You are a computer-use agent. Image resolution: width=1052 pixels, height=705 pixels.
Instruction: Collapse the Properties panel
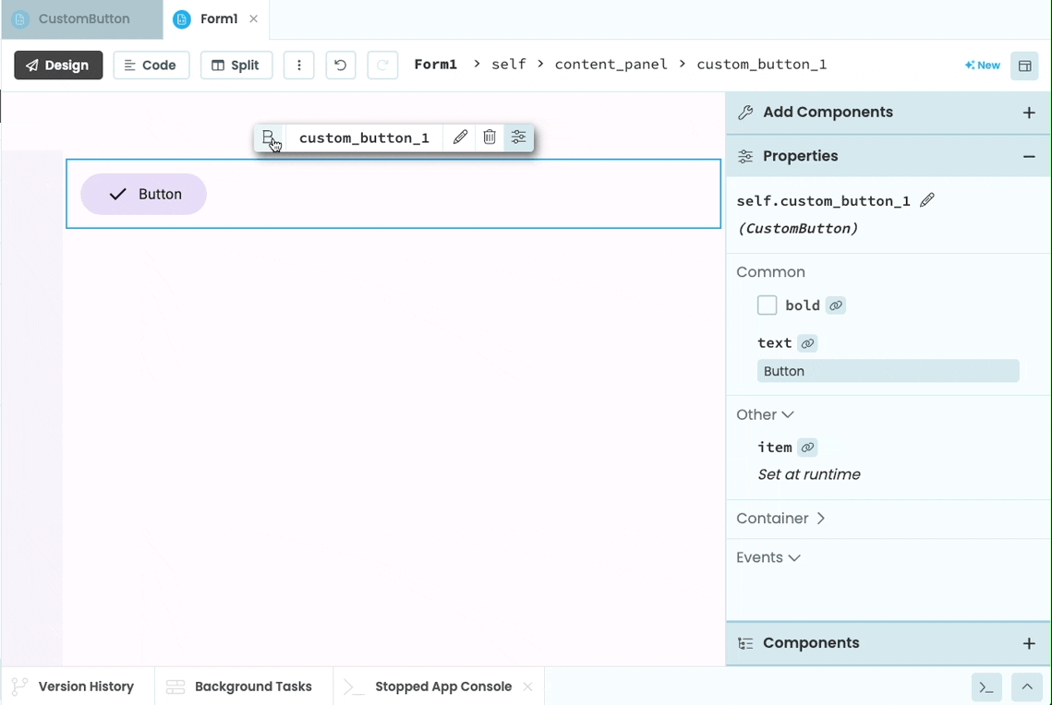point(1030,156)
